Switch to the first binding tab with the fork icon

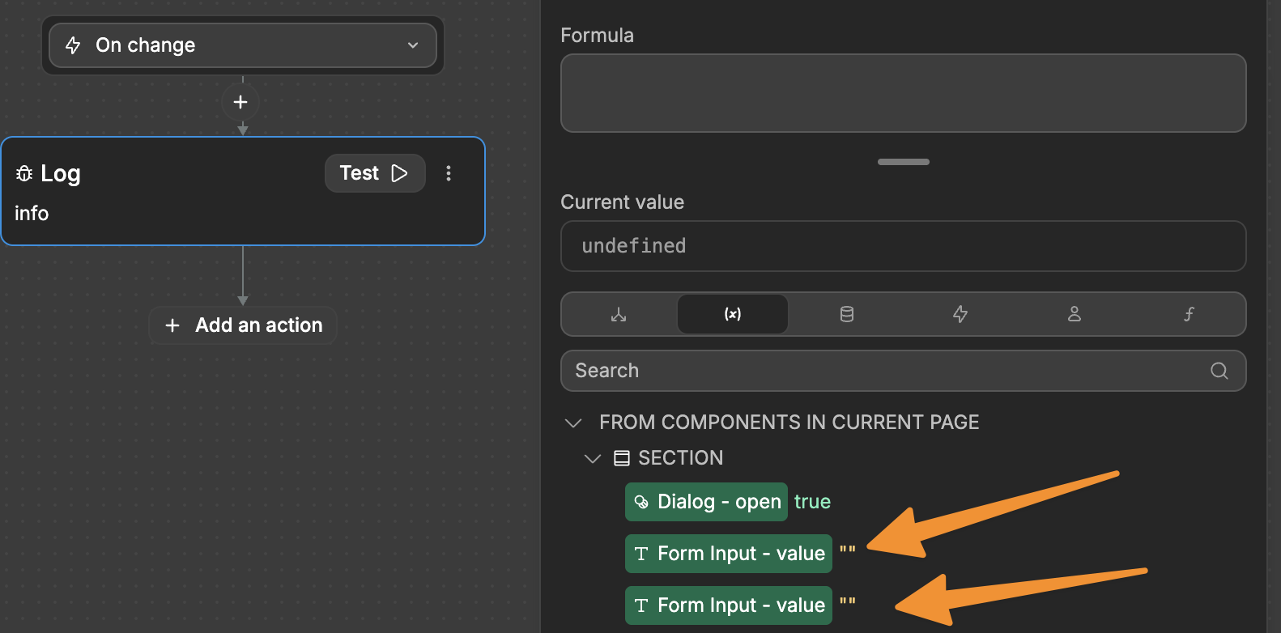[619, 314]
